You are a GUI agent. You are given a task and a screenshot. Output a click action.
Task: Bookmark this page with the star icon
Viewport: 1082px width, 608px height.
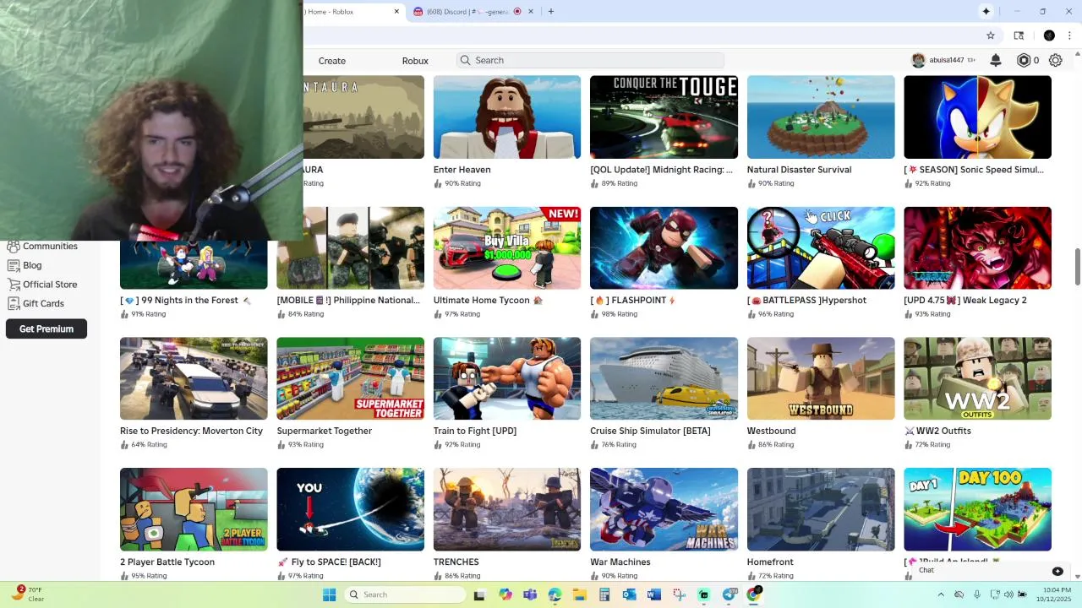click(x=991, y=35)
